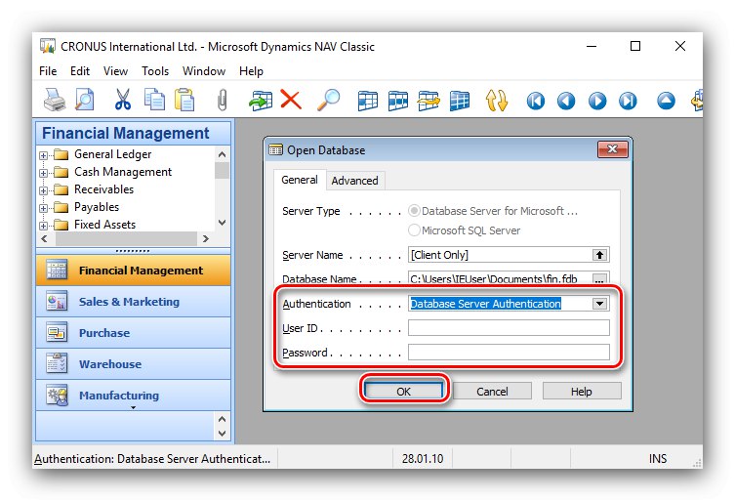This screenshot has width=735, height=501.
Task: Expand the Receivables folder
Action: [x=44, y=190]
